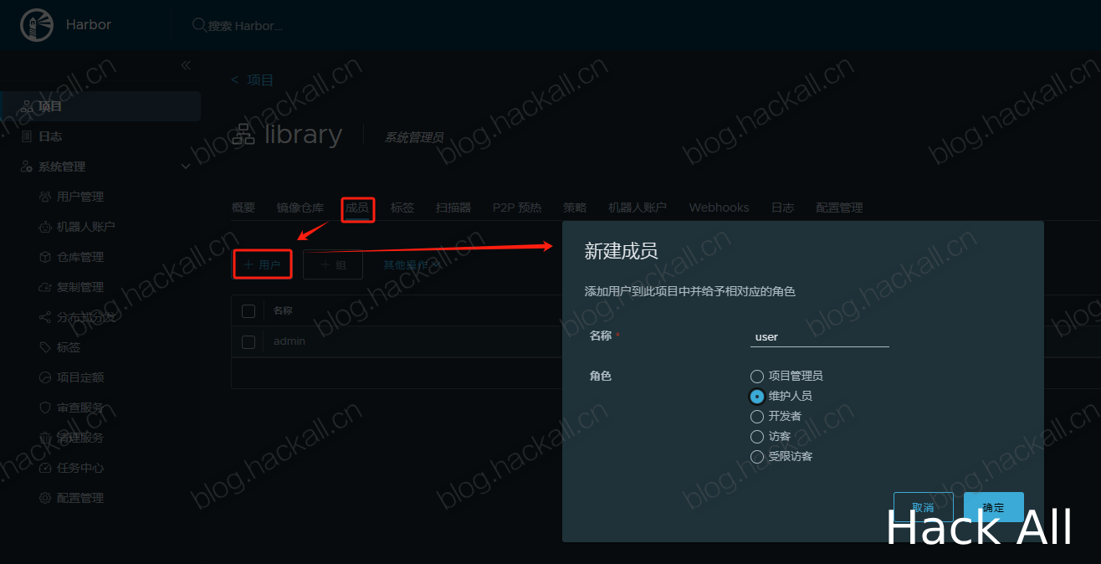The image size is (1101, 564).
Task: Switch to the 扫描器 tab
Action: (453, 208)
